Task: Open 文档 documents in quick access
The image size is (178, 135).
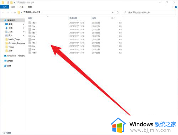Action: [10, 32]
